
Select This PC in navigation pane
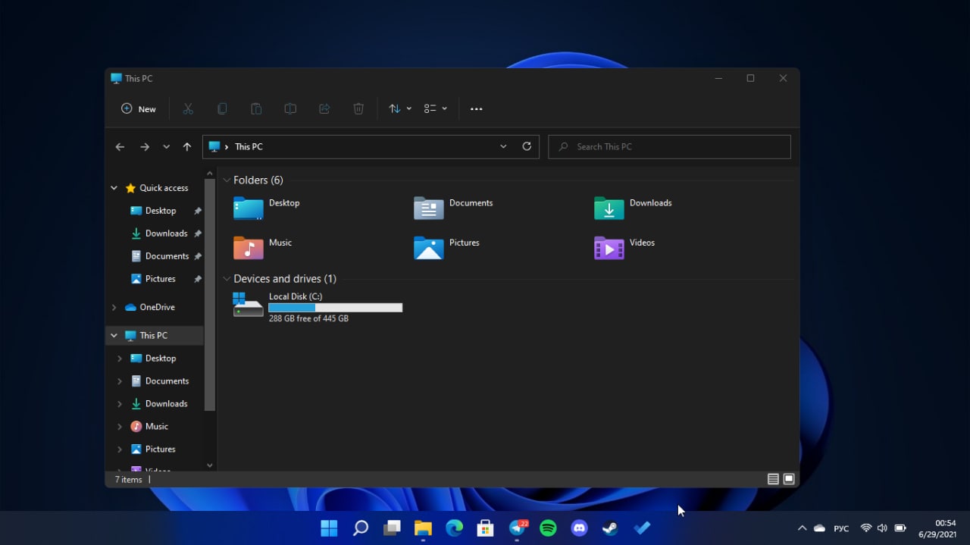tap(154, 336)
